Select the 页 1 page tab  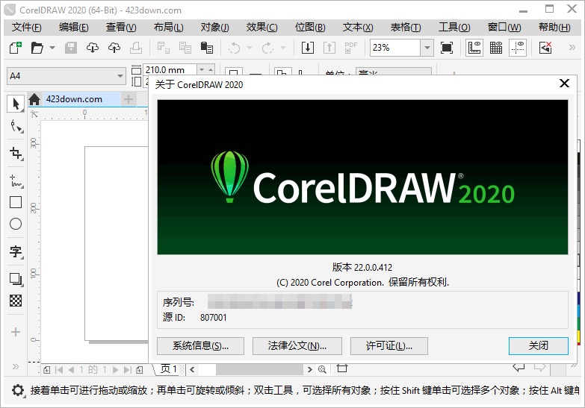168,369
